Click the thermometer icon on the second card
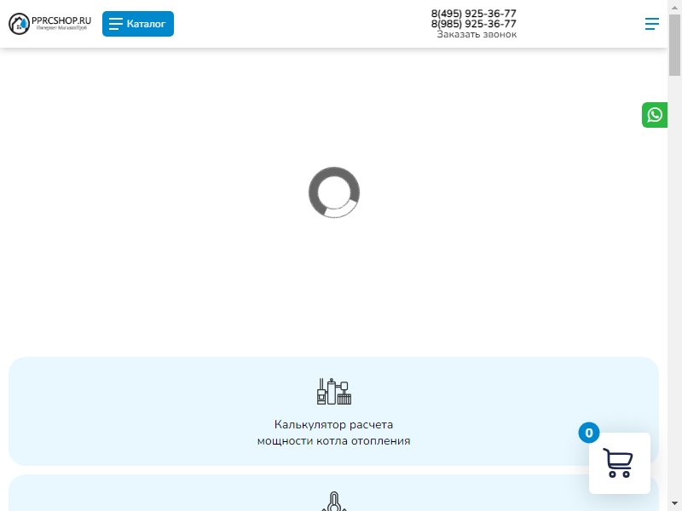Image resolution: width=682 pixels, height=511 pixels. pos(333,502)
